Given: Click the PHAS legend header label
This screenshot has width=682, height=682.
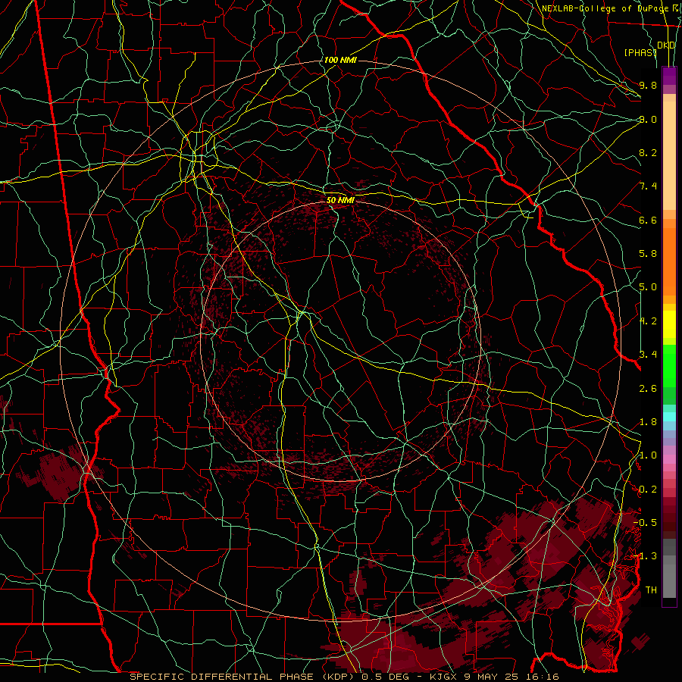Looking at the screenshot, I should click(640, 53).
